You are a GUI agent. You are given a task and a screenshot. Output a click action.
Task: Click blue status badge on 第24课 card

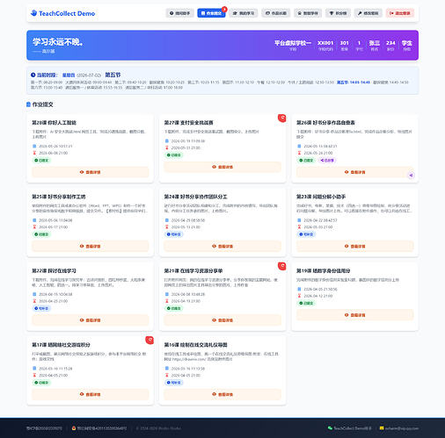174,234
